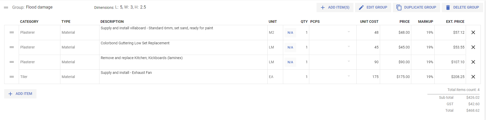Click the ADD ITEM(S) button
486x120 pixels.
[x=335, y=8]
